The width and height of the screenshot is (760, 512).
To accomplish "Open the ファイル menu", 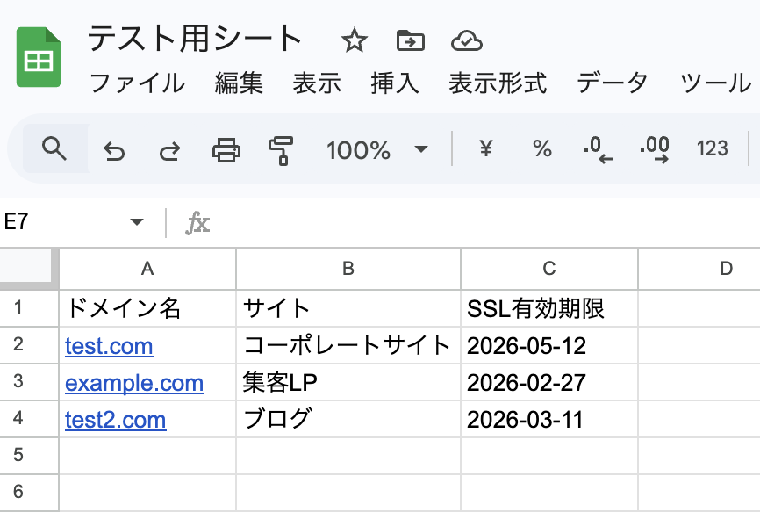I will coord(138,83).
